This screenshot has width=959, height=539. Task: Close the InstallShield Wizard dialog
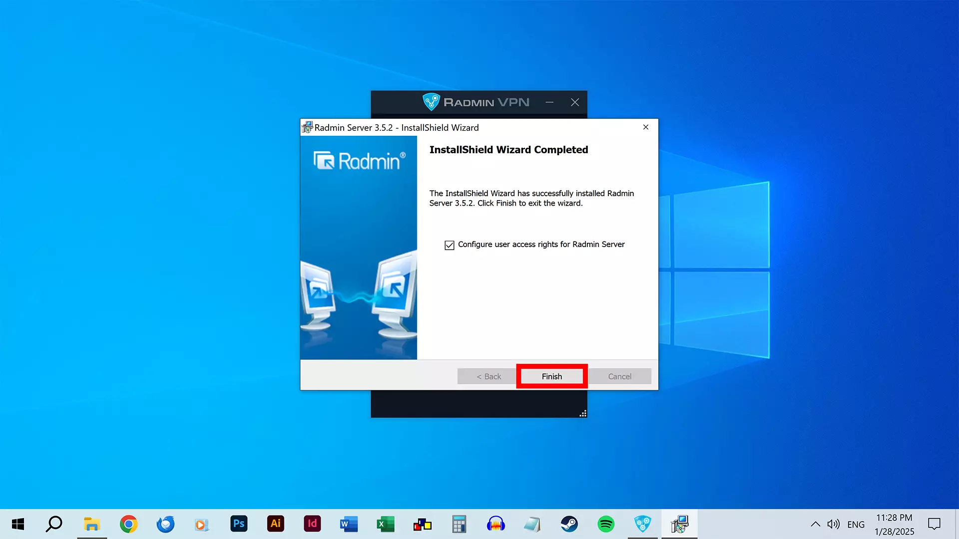(x=646, y=127)
